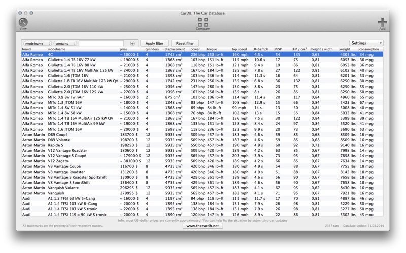Screen dimensions: 406x253
Task: Click the 875 cm³ displacement cell
Action: 173,97
